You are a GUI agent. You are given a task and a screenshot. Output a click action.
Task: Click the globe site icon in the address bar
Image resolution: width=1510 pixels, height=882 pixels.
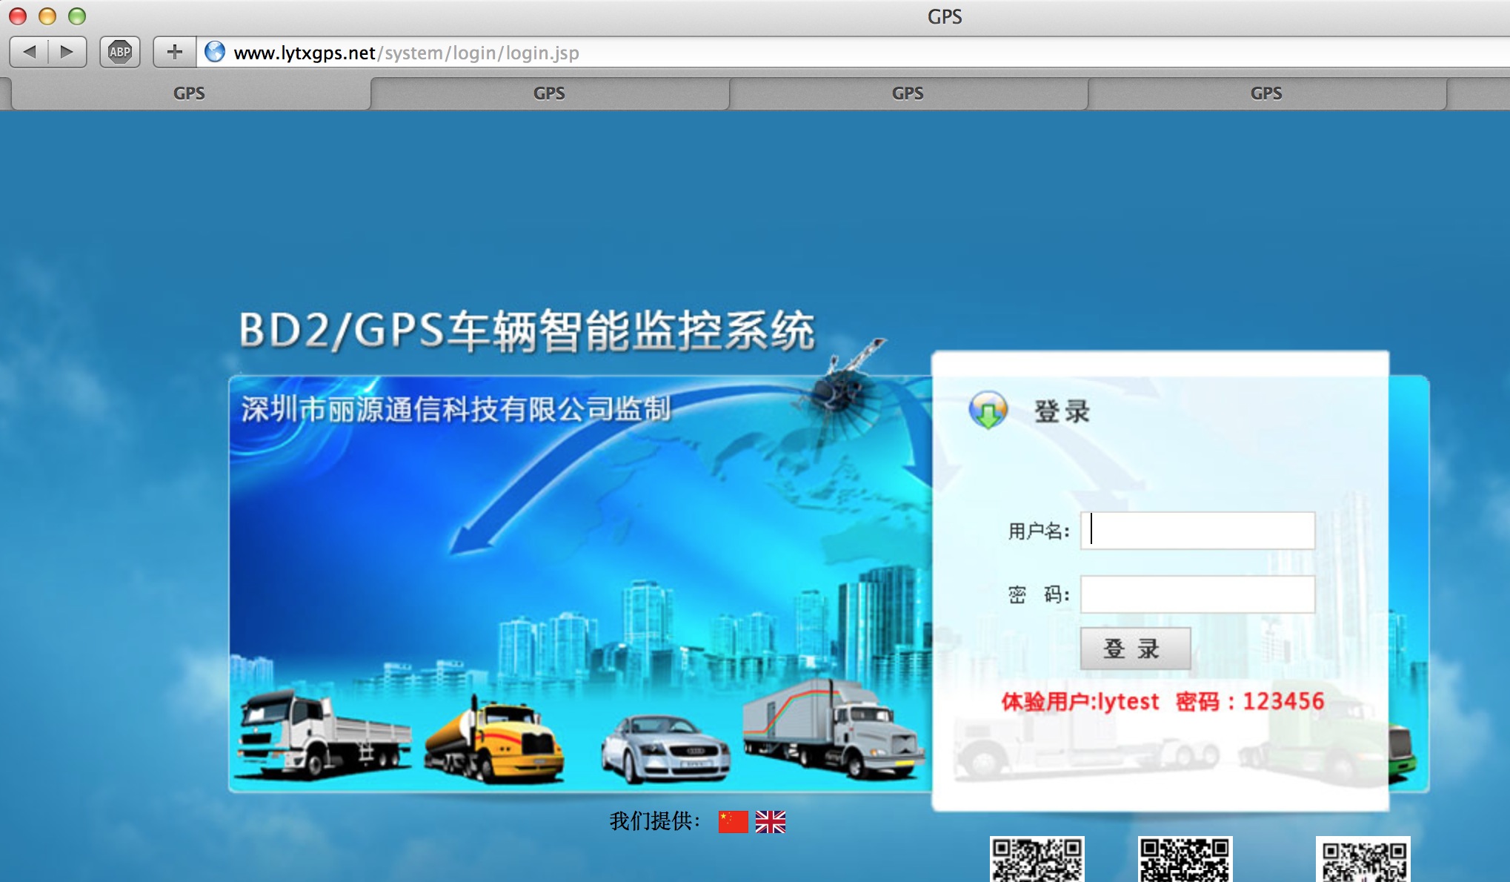215,52
